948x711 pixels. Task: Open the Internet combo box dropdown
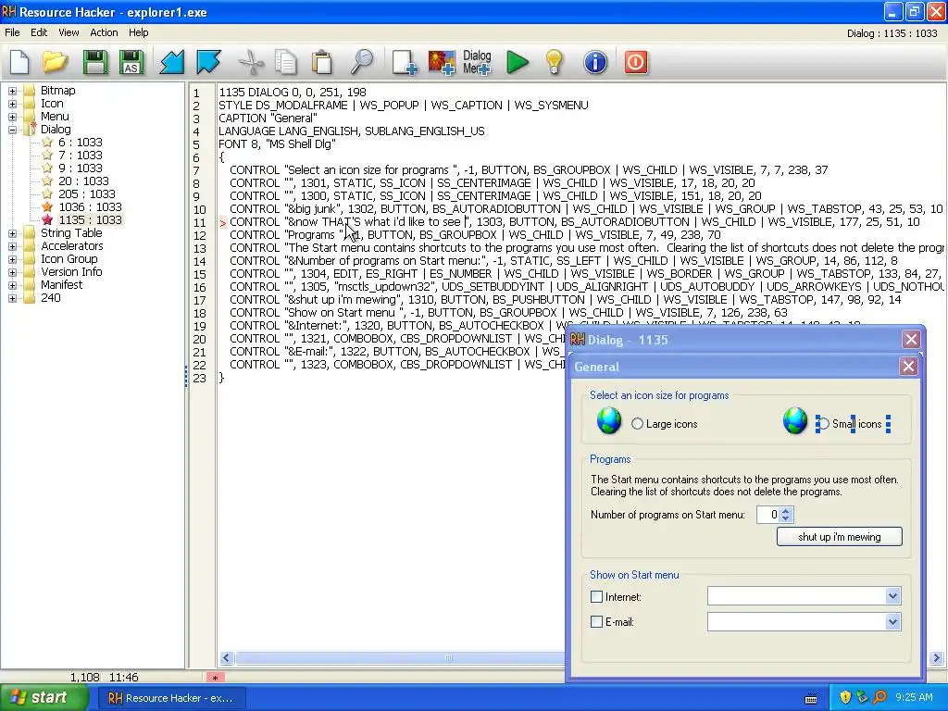coord(893,596)
